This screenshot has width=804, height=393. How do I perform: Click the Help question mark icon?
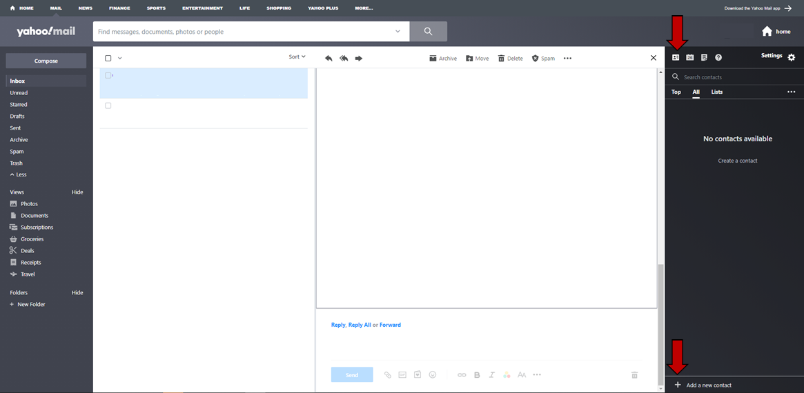point(718,58)
